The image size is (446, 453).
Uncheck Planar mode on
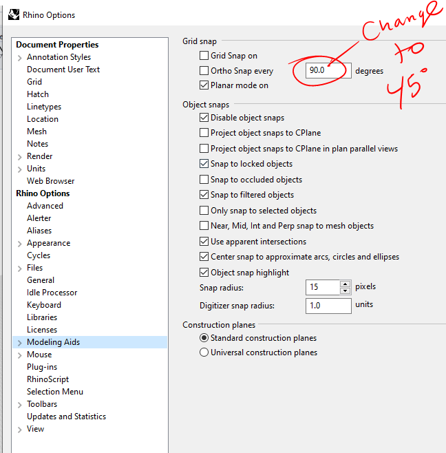[204, 85]
